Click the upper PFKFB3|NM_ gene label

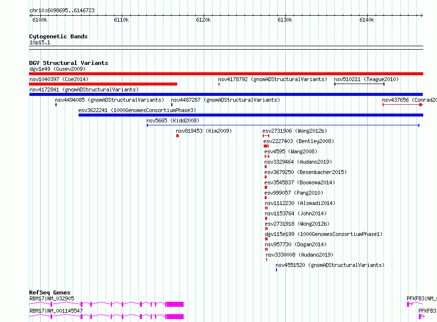[422, 298]
